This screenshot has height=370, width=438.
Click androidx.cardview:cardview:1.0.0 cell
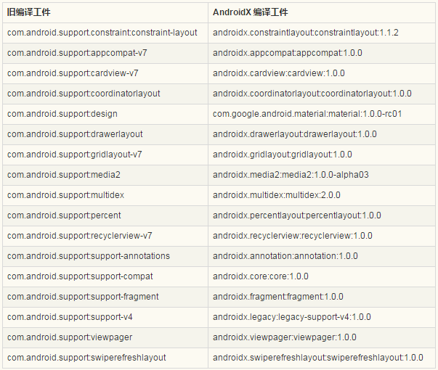[x=322, y=74]
